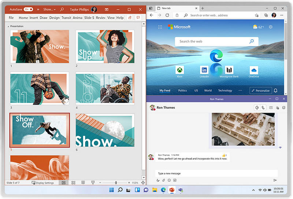Click Display Settings in the status bar

[43, 183]
